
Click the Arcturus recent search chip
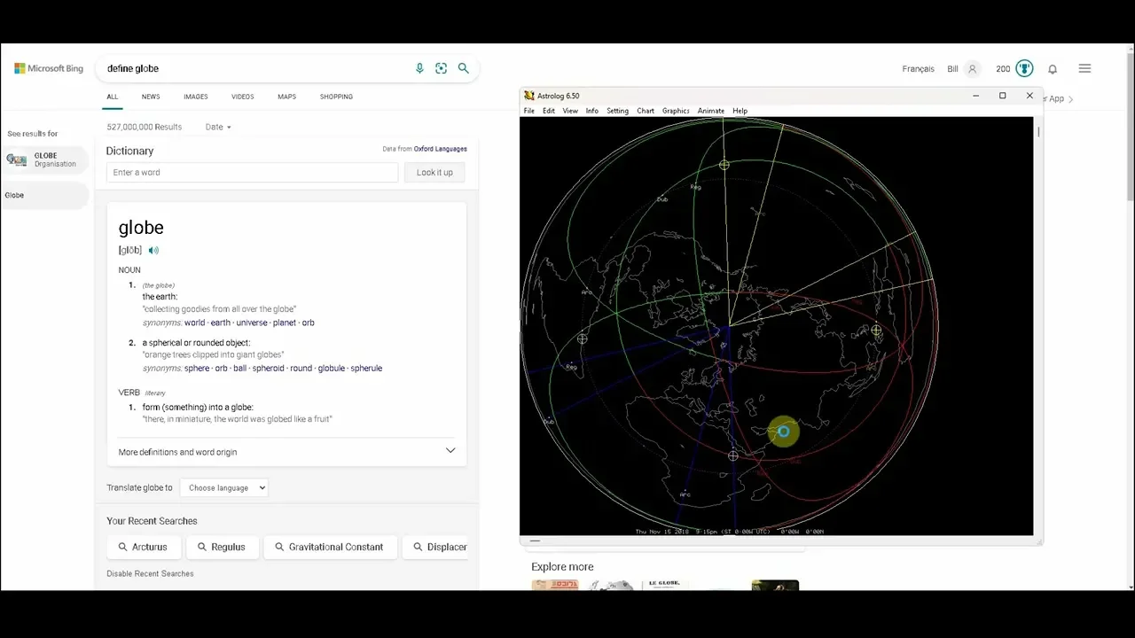[x=143, y=547]
